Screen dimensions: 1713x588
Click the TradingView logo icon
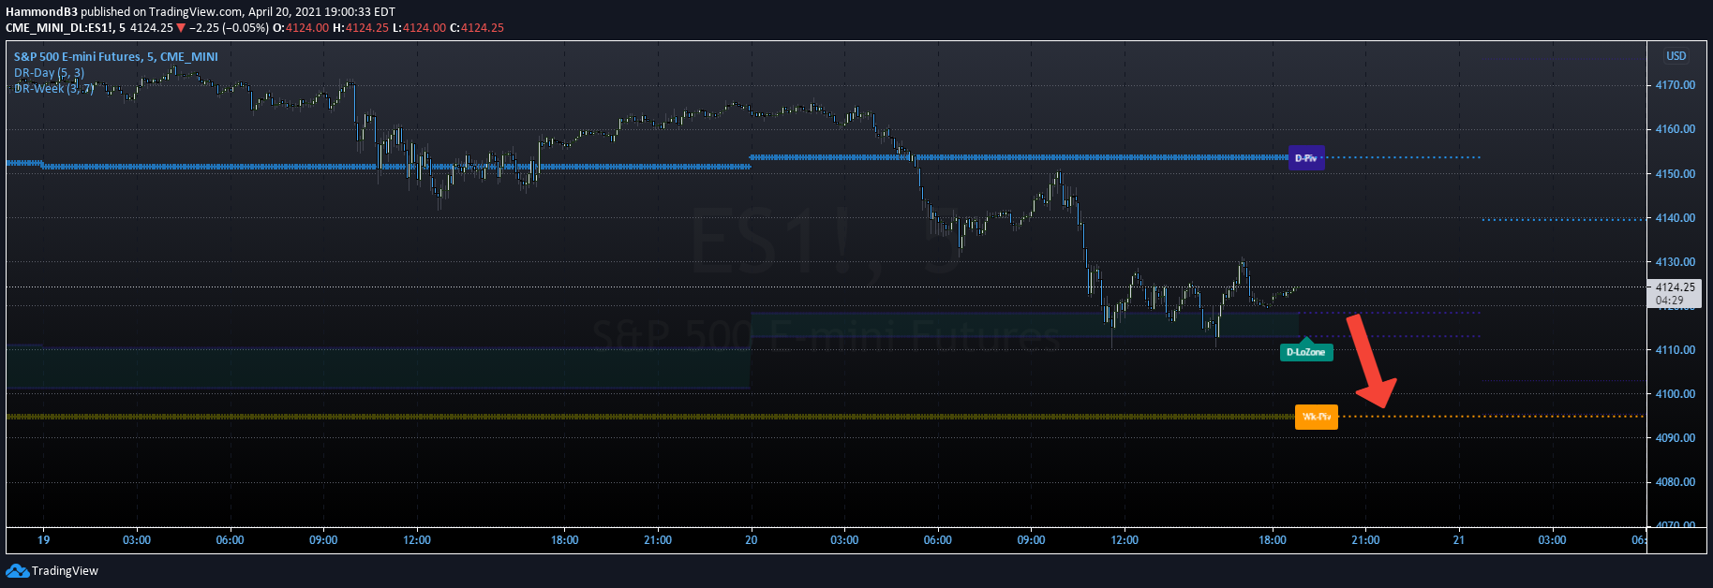17,570
